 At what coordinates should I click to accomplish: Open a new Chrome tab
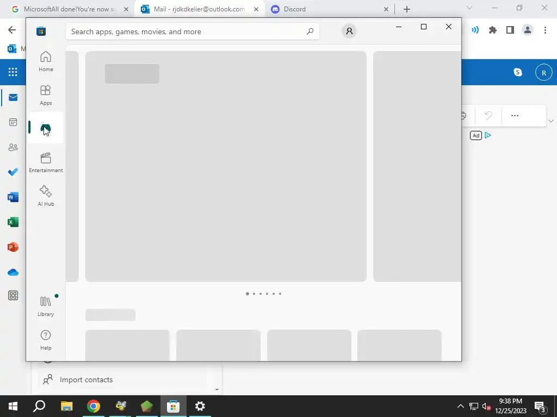(x=407, y=10)
